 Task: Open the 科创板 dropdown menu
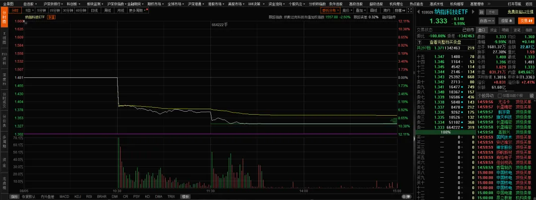(x=73, y=4)
